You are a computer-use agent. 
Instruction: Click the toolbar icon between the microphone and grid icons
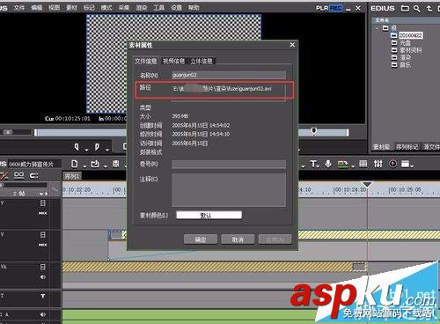(x=342, y=164)
